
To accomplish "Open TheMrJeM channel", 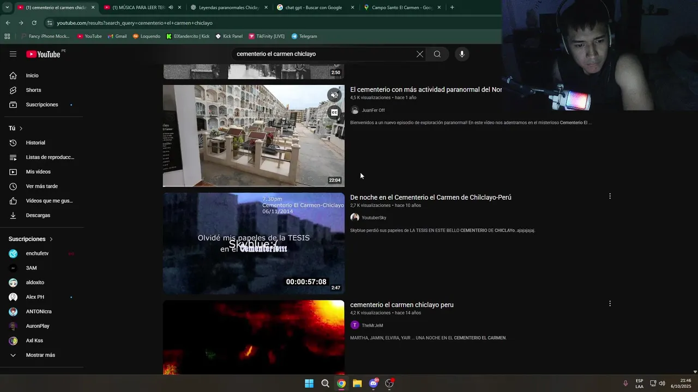I will (372, 326).
